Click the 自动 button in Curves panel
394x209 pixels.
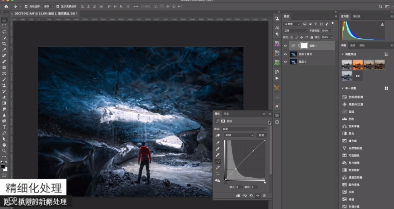pos(261,135)
